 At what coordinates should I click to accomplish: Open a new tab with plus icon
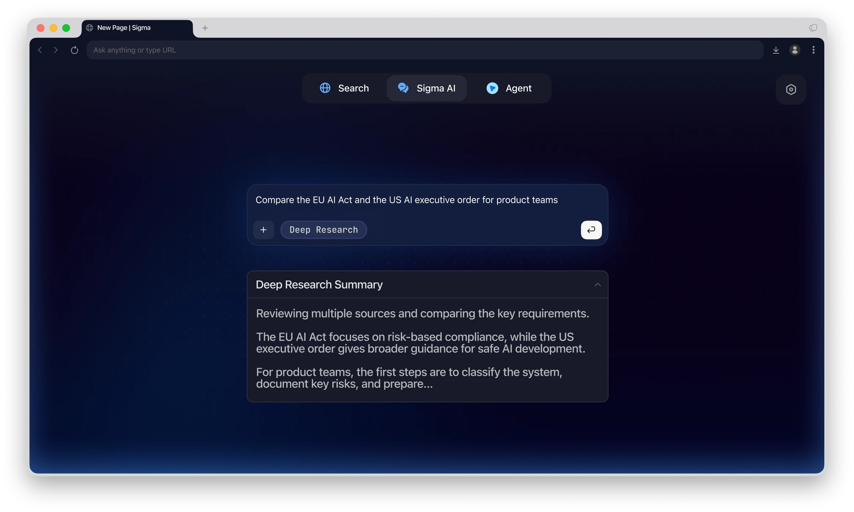[x=205, y=28]
